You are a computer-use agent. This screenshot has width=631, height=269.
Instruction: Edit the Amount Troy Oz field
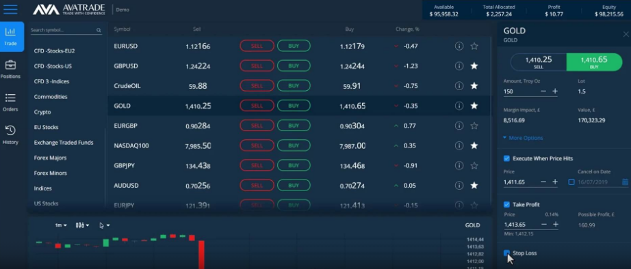click(x=520, y=91)
